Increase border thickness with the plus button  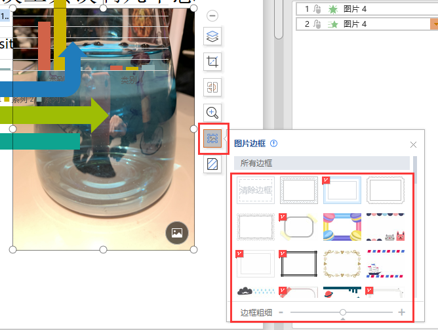click(x=402, y=312)
